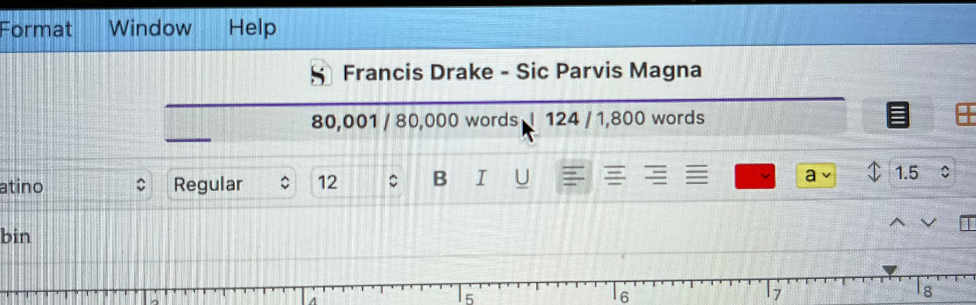Switch to corkboard view icon
Image resolution: width=976 pixels, height=305 pixels.
coord(966,114)
